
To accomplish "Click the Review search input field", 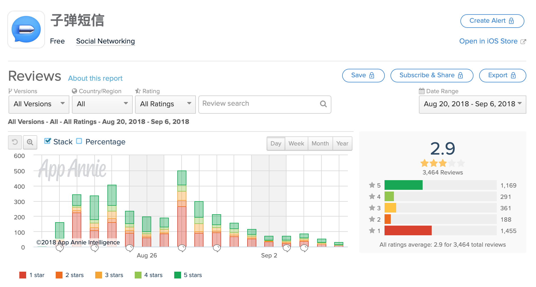I will [x=265, y=104].
